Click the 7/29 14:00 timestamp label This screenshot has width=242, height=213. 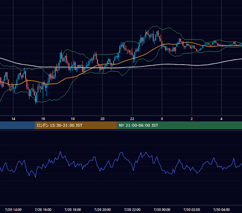pos(13,209)
